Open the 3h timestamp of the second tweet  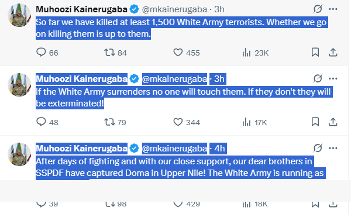(x=219, y=79)
